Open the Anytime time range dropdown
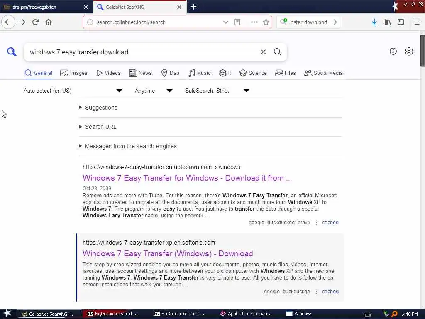 [x=154, y=91]
